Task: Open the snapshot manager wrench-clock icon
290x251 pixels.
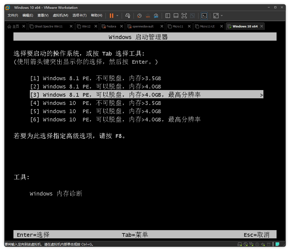Action: 156,16
